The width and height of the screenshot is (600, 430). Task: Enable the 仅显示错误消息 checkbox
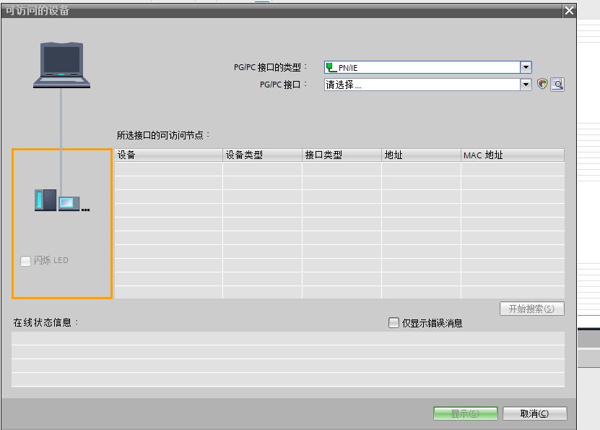[394, 323]
